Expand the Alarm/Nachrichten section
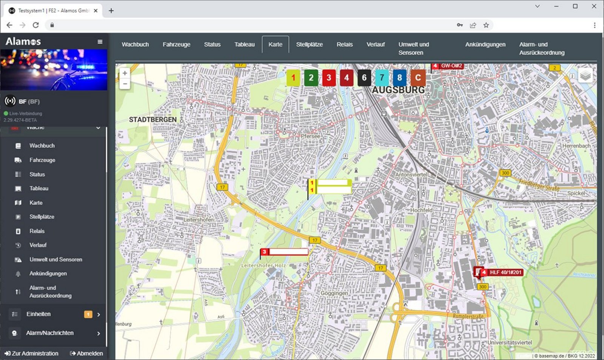This screenshot has height=360, width=604. click(99, 334)
